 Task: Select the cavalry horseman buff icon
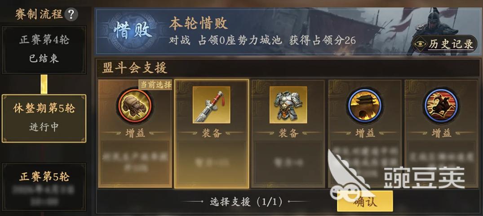[x=441, y=105]
